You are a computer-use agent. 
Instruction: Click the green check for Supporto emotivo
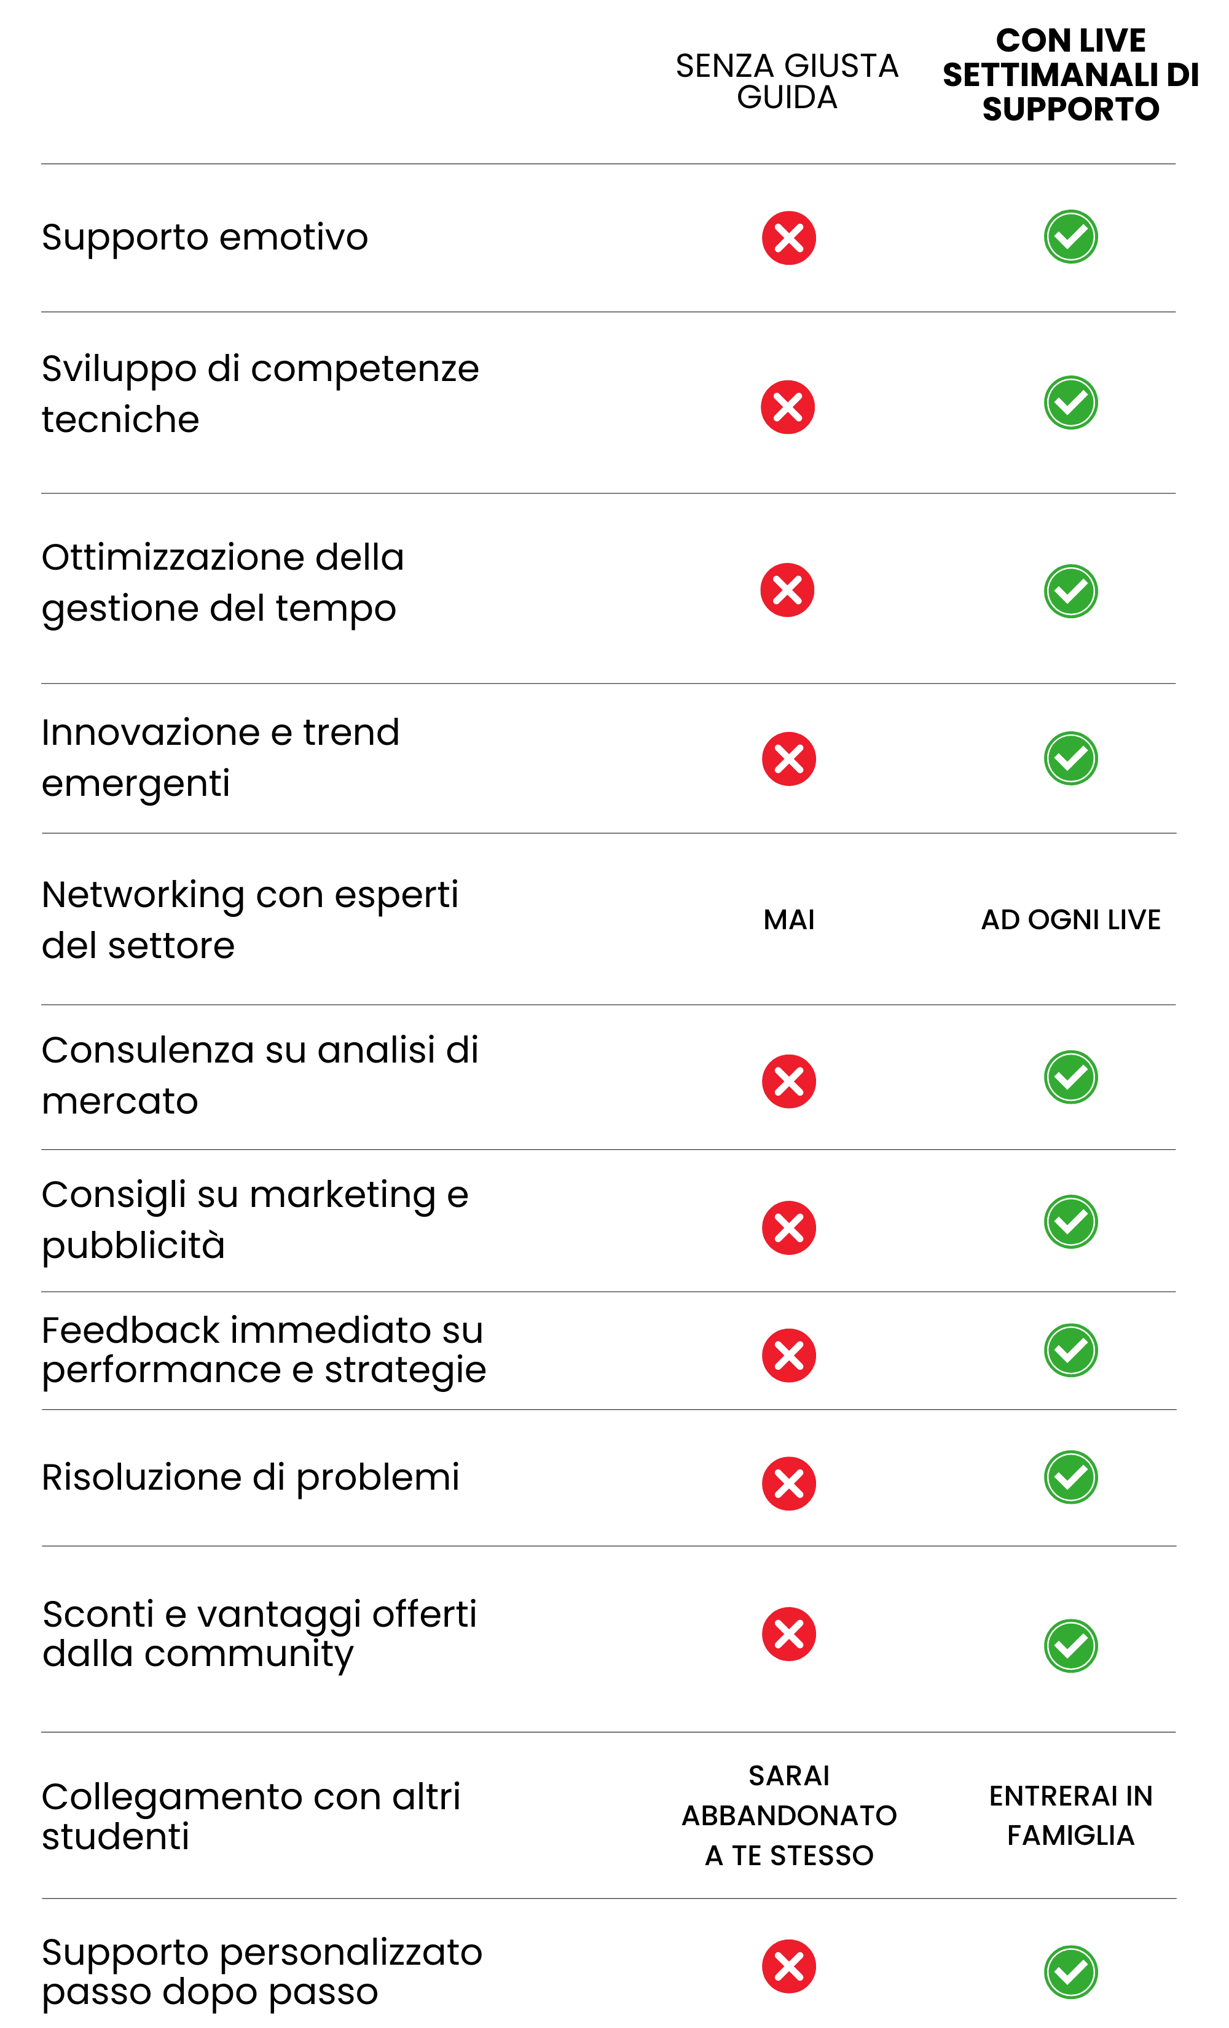point(1070,237)
